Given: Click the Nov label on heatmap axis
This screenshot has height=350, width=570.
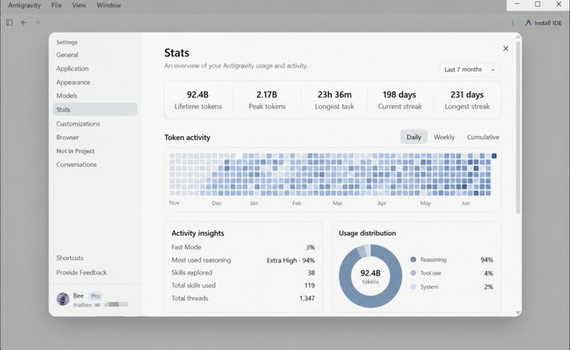Looking at the screenshot, I should 174,202.
